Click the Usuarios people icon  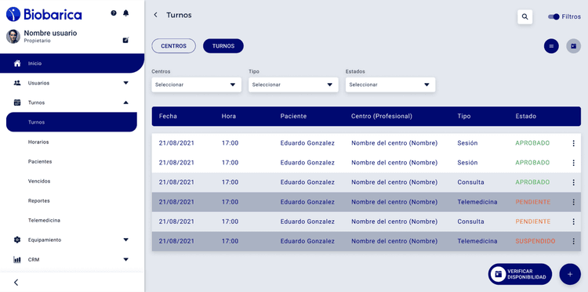click(x=17, y=83)
